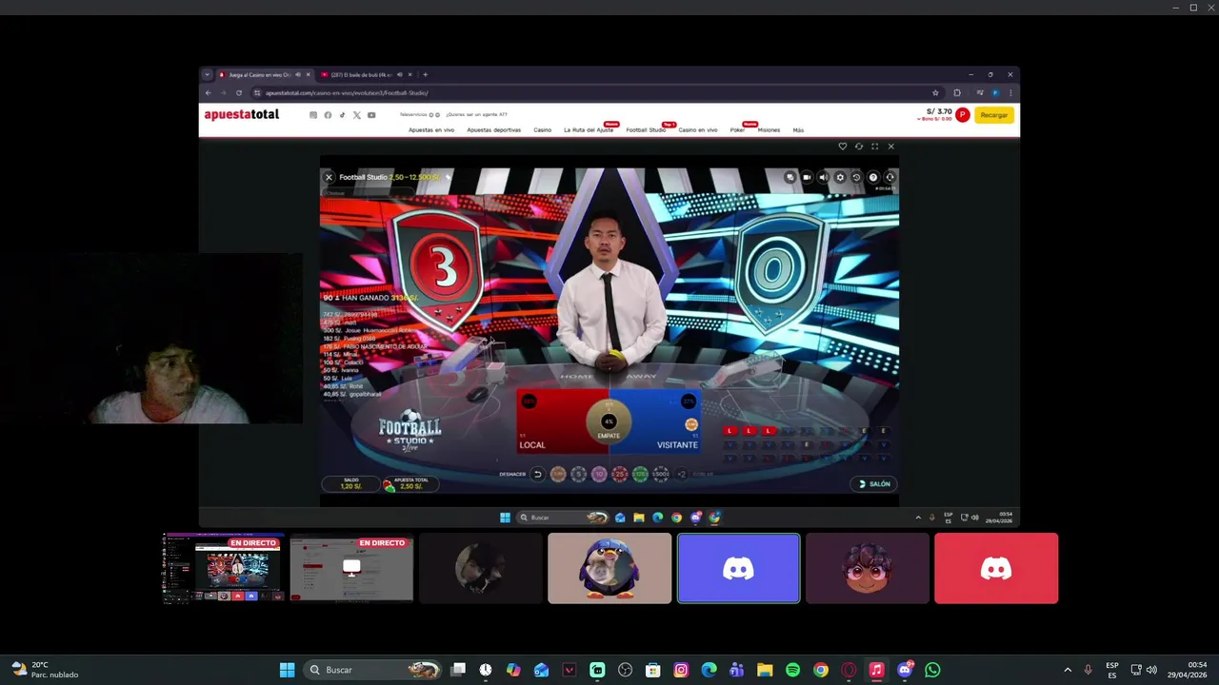
Task: Bet on EMPATE gold circle
Action: click(609, 421)
